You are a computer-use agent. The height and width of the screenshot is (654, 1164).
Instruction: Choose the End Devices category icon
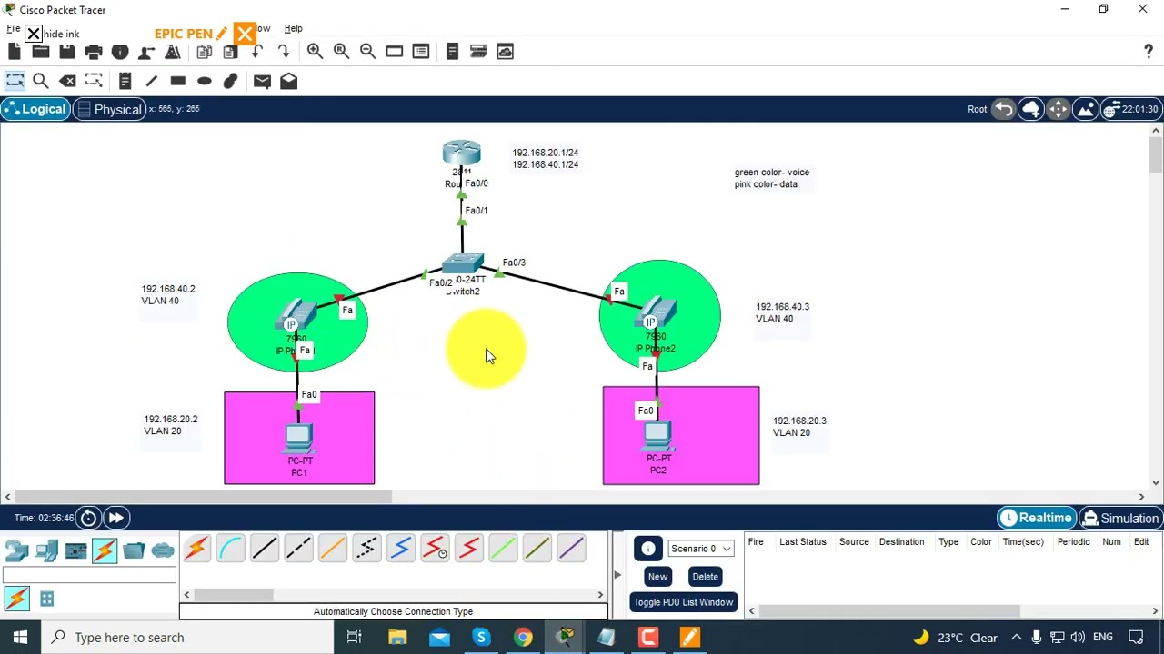47,550
